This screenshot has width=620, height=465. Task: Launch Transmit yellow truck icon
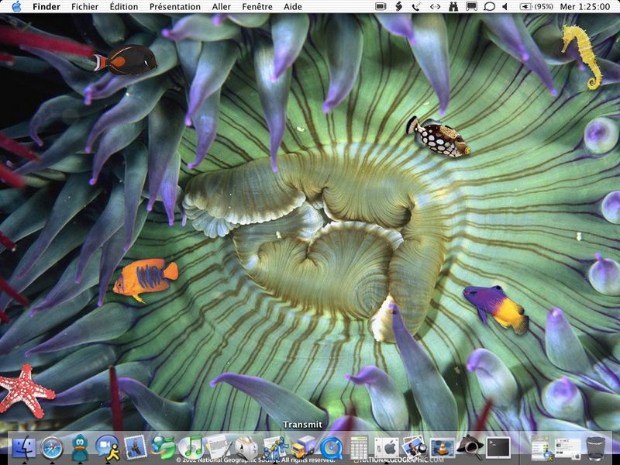click(303, 449)
